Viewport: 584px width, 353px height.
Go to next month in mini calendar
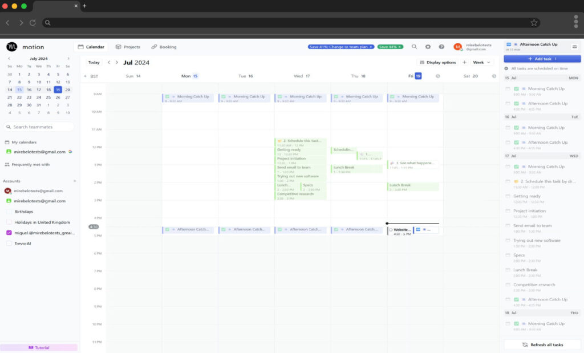68,59
